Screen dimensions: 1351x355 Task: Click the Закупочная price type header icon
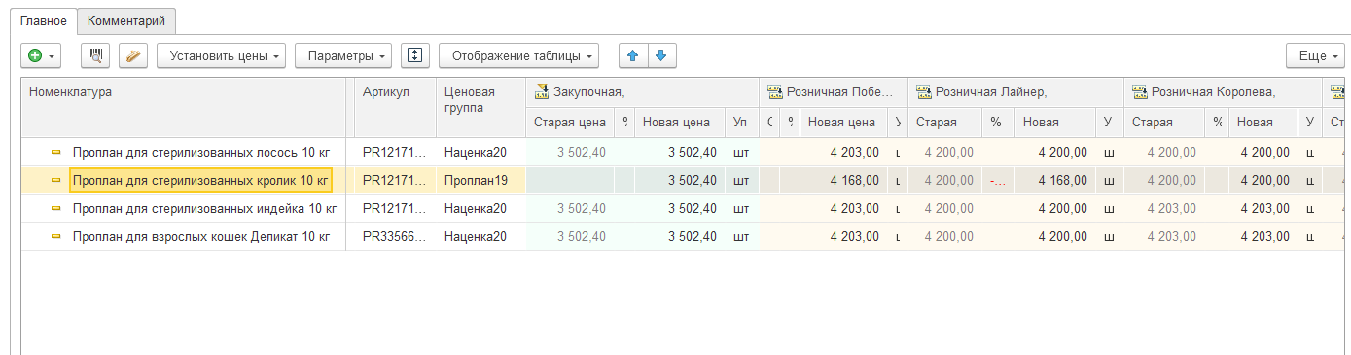coord(541,92)
